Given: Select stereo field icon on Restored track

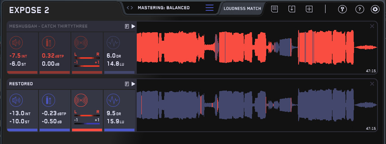Looking at the screenshot, I should [x=81, y=100].
